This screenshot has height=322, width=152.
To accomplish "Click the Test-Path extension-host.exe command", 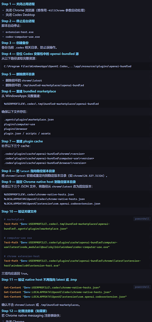I will (x=72, y=263).
